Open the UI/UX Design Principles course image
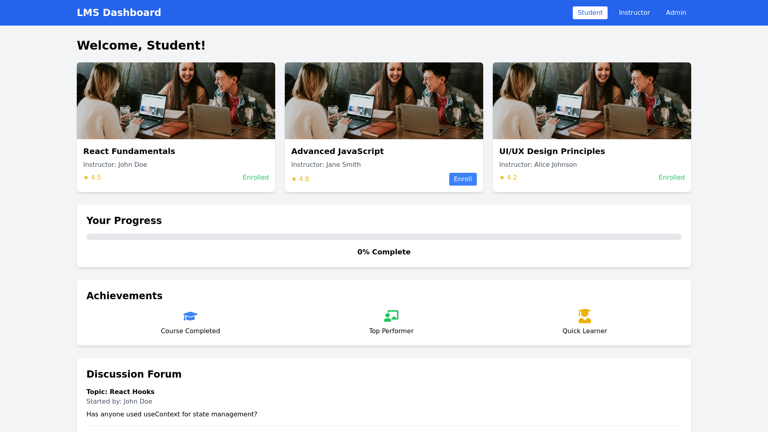 tap(592, 101)
